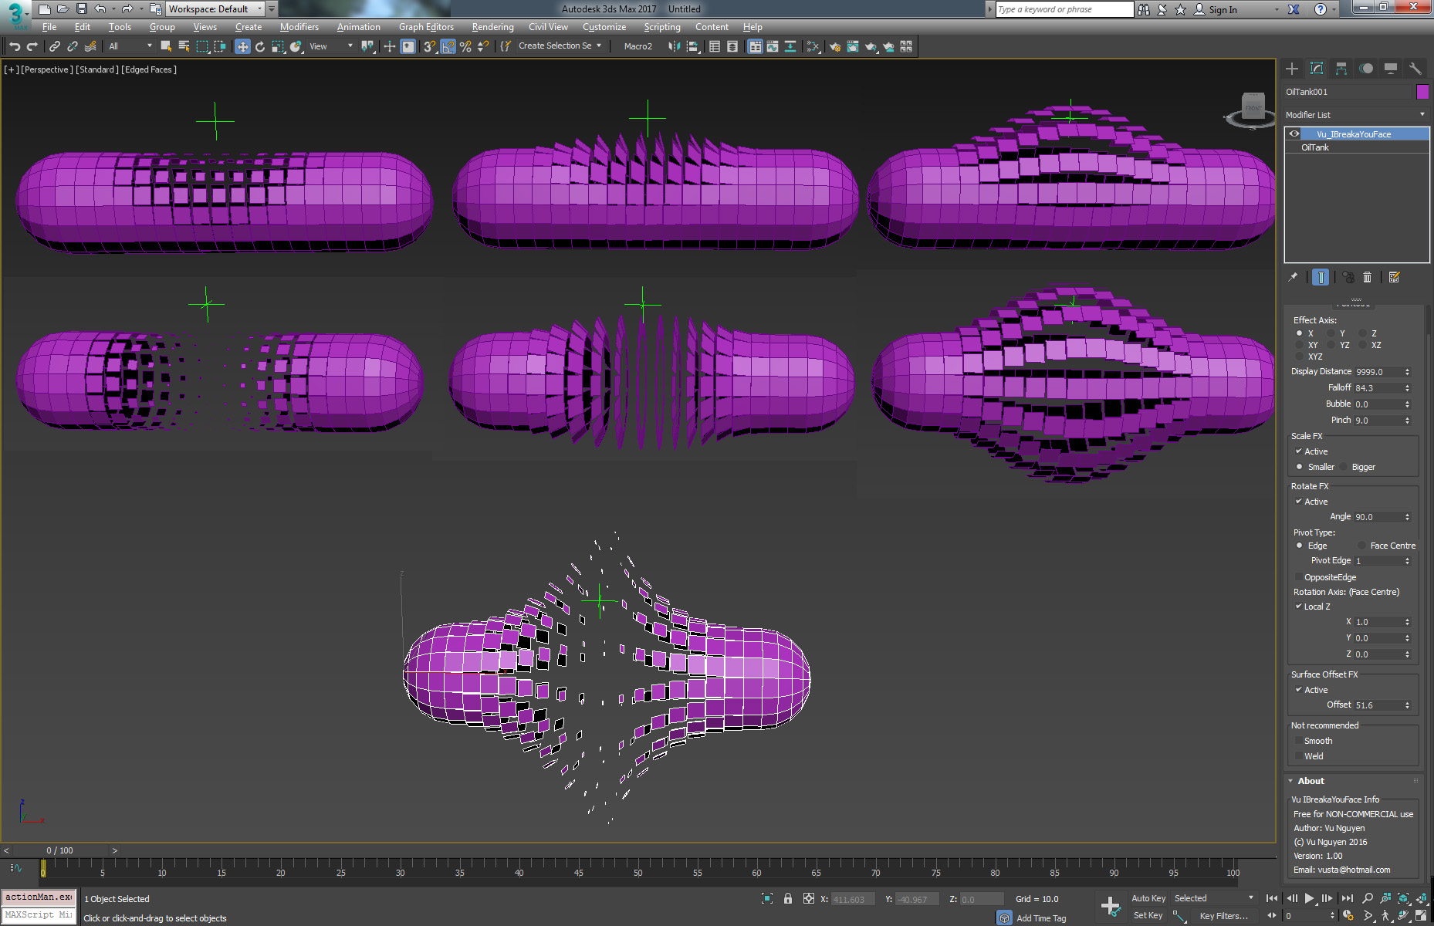Open the Civil View menu
Screen dimensions: 1434x926
548,27
